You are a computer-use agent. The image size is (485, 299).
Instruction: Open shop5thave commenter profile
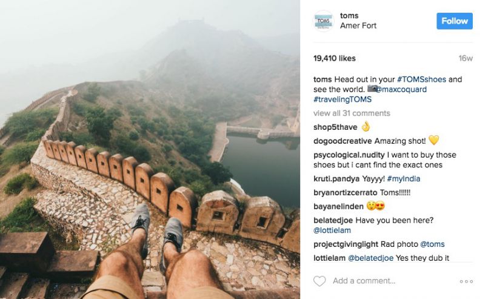335,127
